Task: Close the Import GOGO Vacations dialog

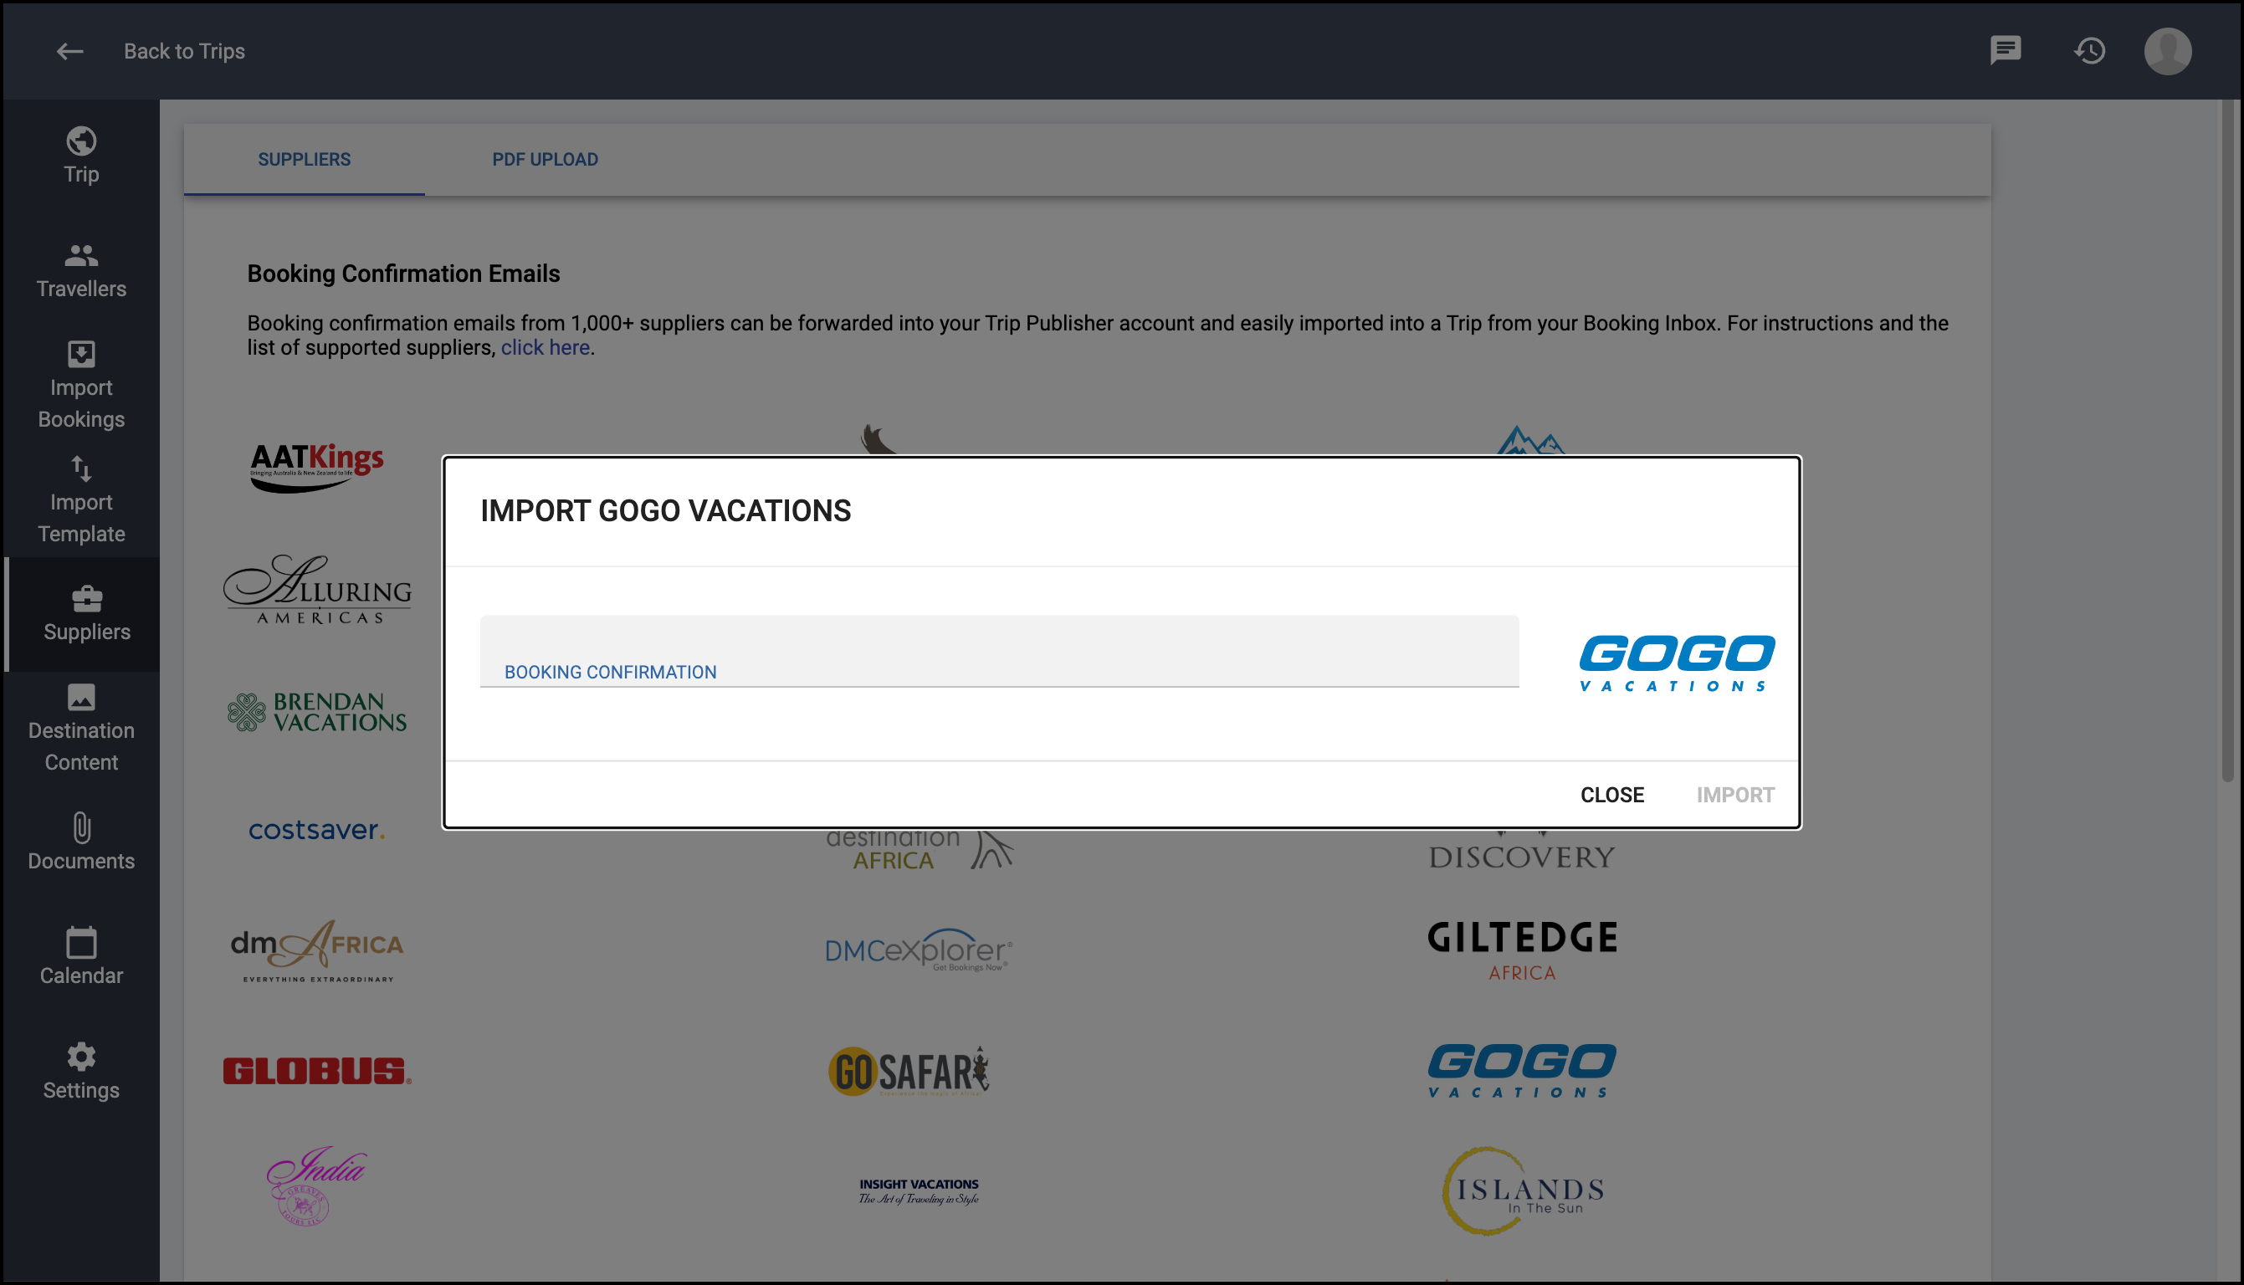Action: point(1611,796)
